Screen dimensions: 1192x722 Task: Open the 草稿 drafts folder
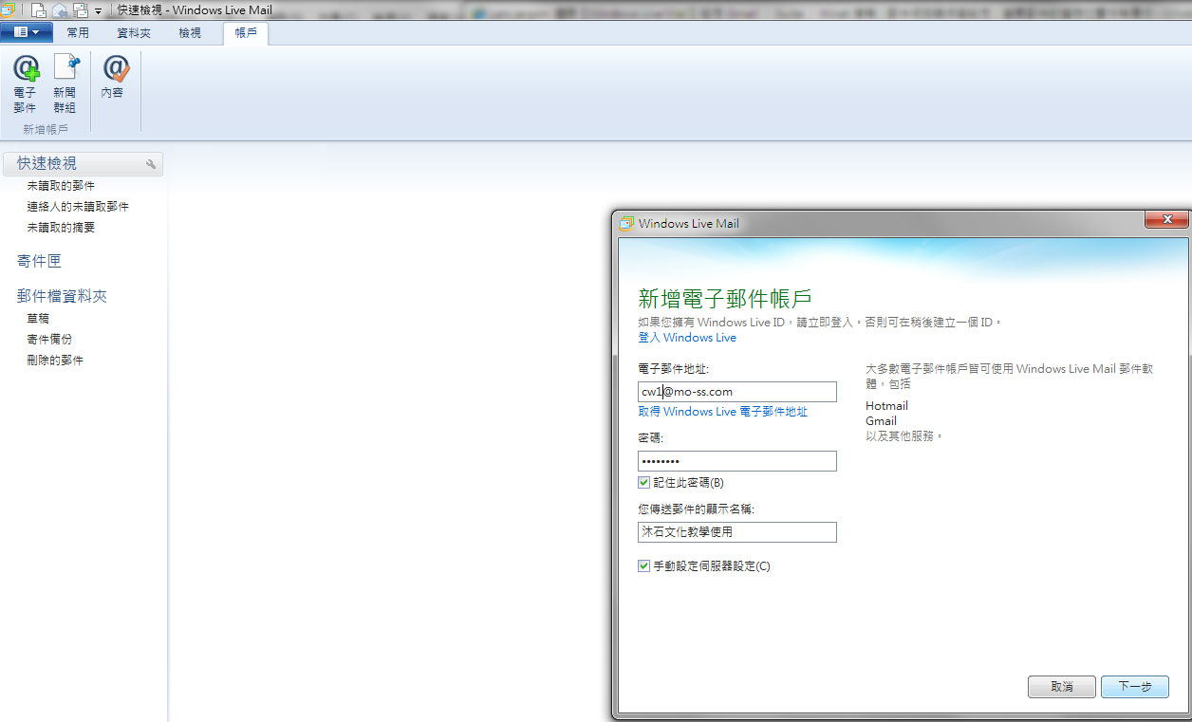(x=38, y=319)
